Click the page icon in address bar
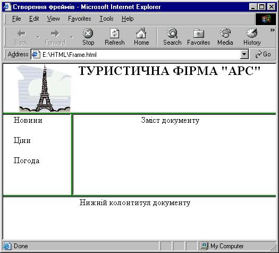This screenshot has height=253, width=279. (x=36, y=54)
